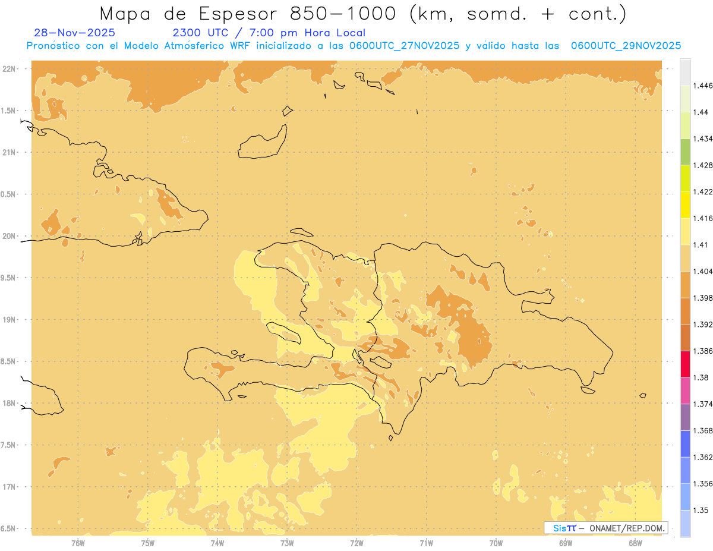Click the 7.5N latitude label

tap(8, 445)
